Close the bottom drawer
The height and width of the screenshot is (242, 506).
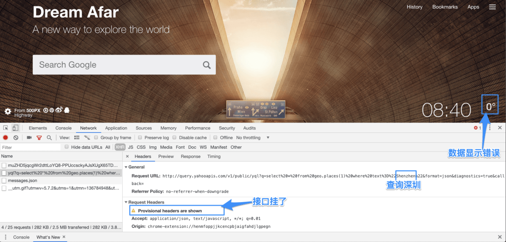click(500, 237)
